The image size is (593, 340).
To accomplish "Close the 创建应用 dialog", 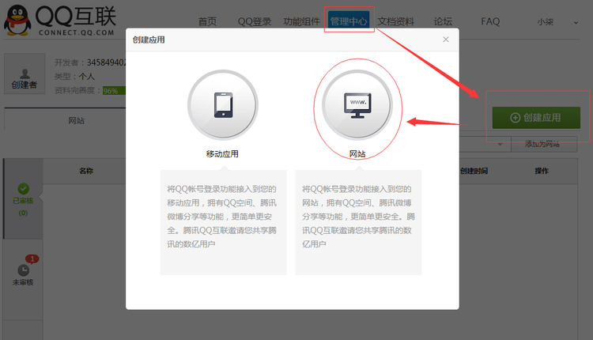I will (446, 39).
